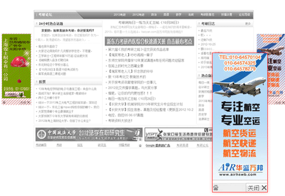
Task: Open the 新东方考研西医综合 banner
Action: pyautogui.click(x=149, y=41)
